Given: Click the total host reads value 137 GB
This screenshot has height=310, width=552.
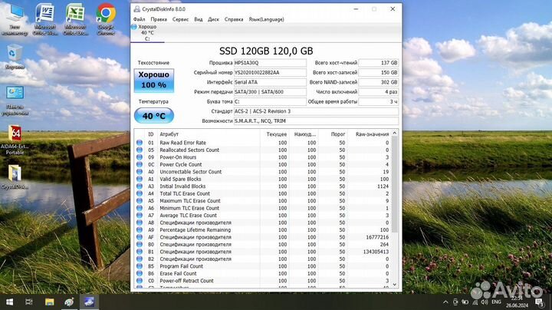Looking at the screenshot, I should coord(379,63).
